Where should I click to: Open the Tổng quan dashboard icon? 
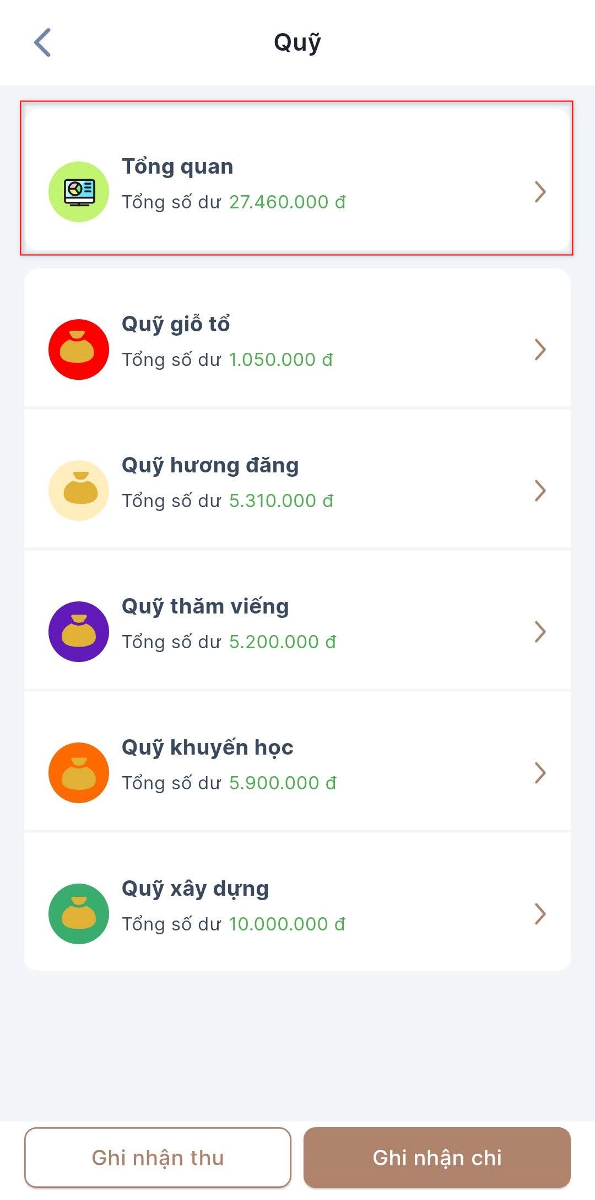coord(79,192)
